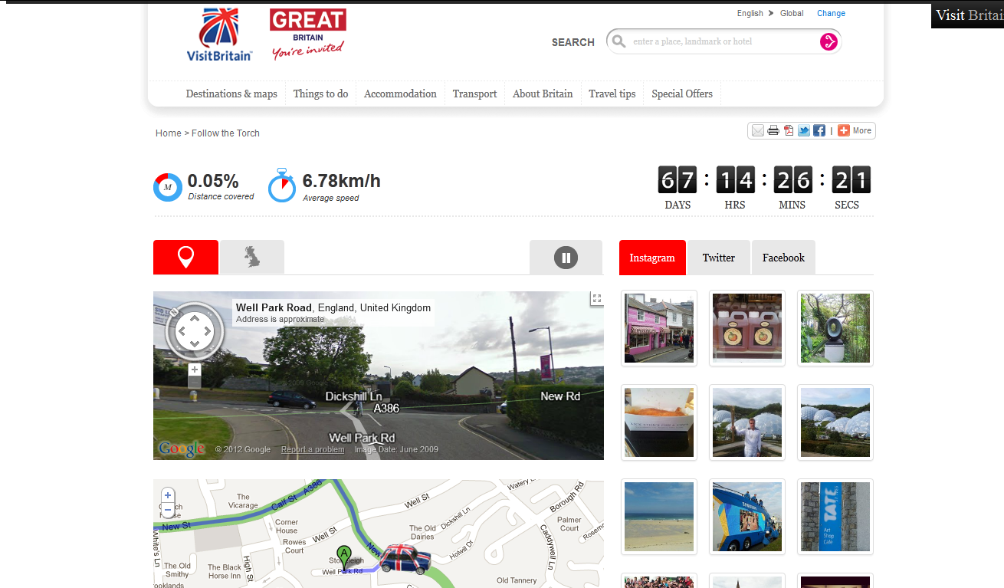This screenshot has width=1004, height=588.
Task: Click Report a problem link
Action: [313, 449]
